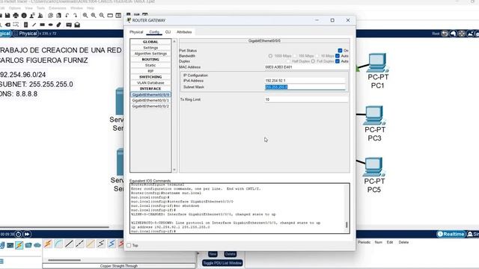Screen dimensions: 479x269
Task: Click the Save file icon in the toolbar
Action: [7, 15]
